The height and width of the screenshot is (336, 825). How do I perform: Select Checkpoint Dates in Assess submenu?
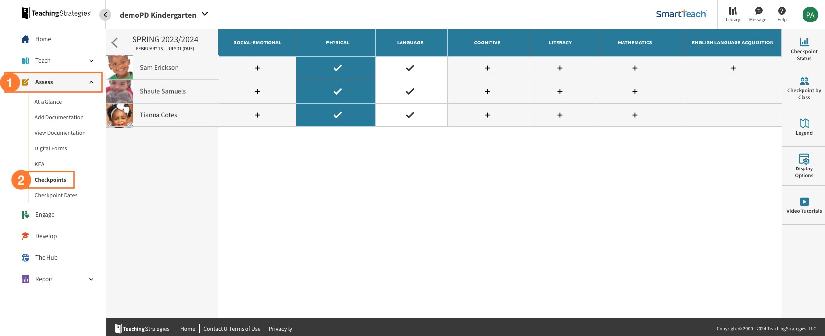56,195
